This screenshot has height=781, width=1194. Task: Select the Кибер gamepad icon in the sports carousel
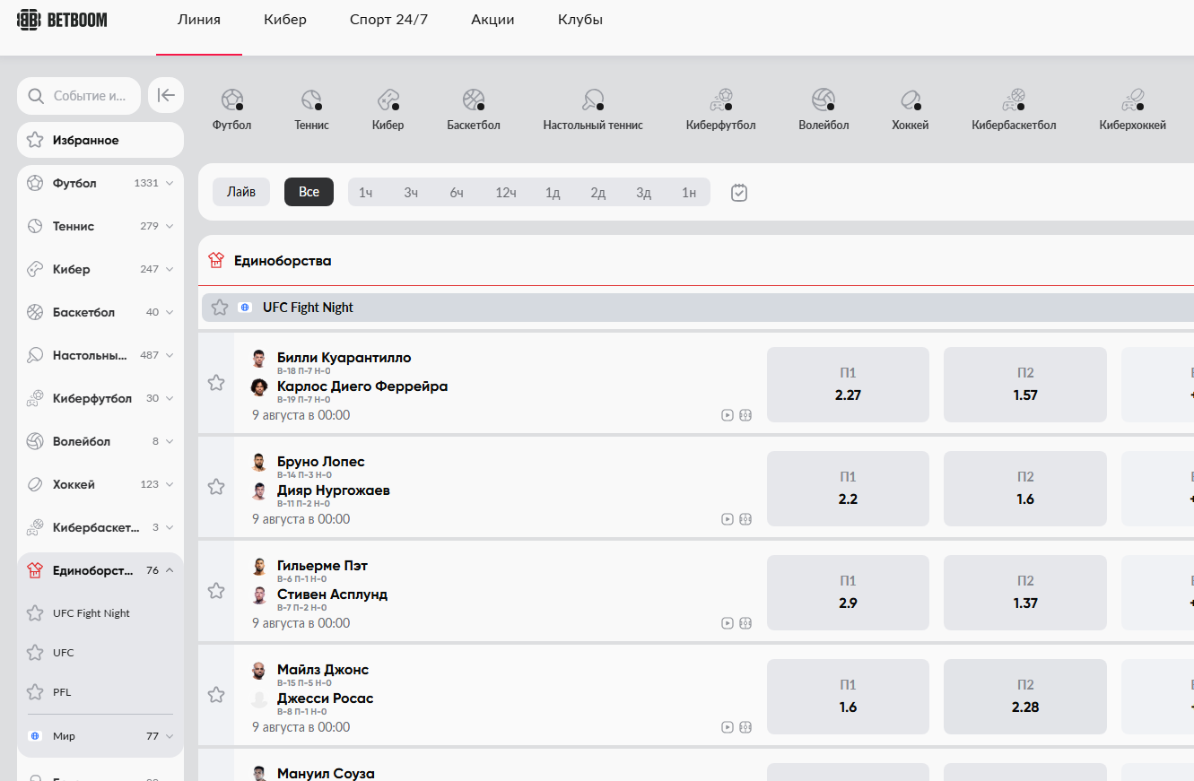click(x=388, y=100)
